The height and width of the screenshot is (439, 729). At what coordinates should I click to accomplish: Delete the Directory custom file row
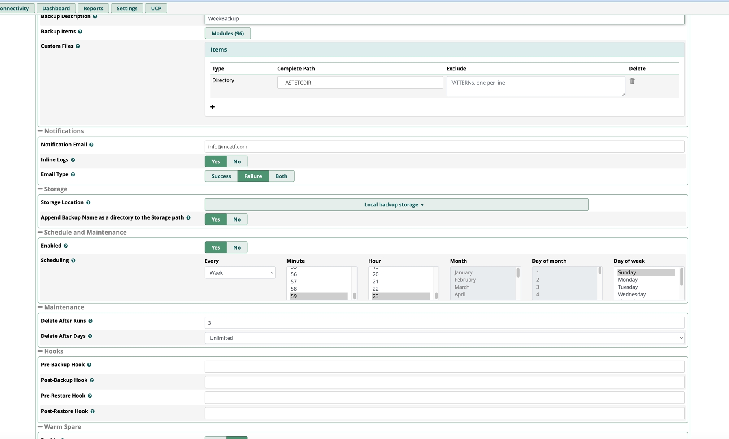point(632,81)
